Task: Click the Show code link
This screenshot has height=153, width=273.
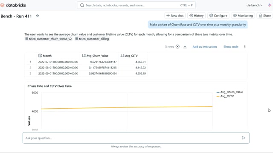Action: [x=231, y=47]
